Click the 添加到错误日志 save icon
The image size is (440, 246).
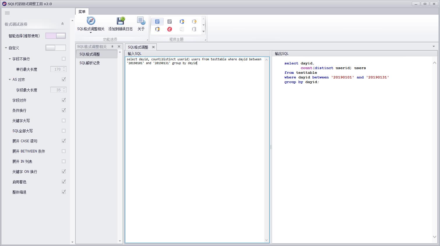[121, 21]
